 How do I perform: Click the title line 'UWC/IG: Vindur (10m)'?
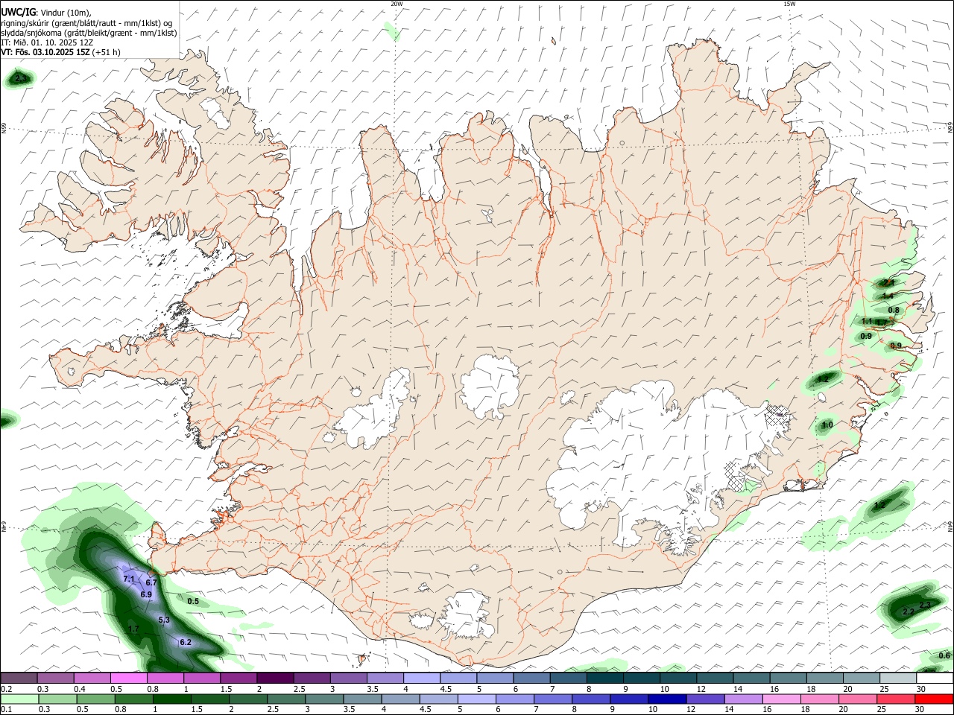[x=45, y=12]
